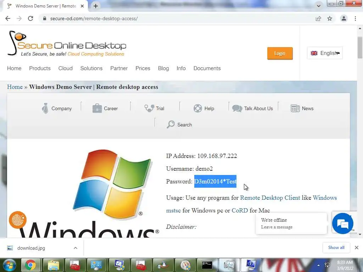Click the page scroll down arrow

point(360,234)
